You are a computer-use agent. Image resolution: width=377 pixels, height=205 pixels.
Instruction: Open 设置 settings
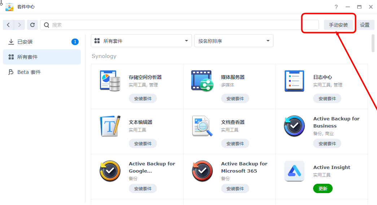point(365,25)
